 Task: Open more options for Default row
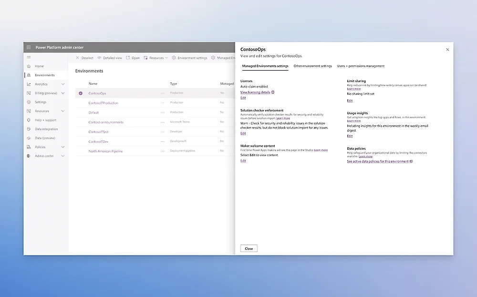[x=163, y=113]
